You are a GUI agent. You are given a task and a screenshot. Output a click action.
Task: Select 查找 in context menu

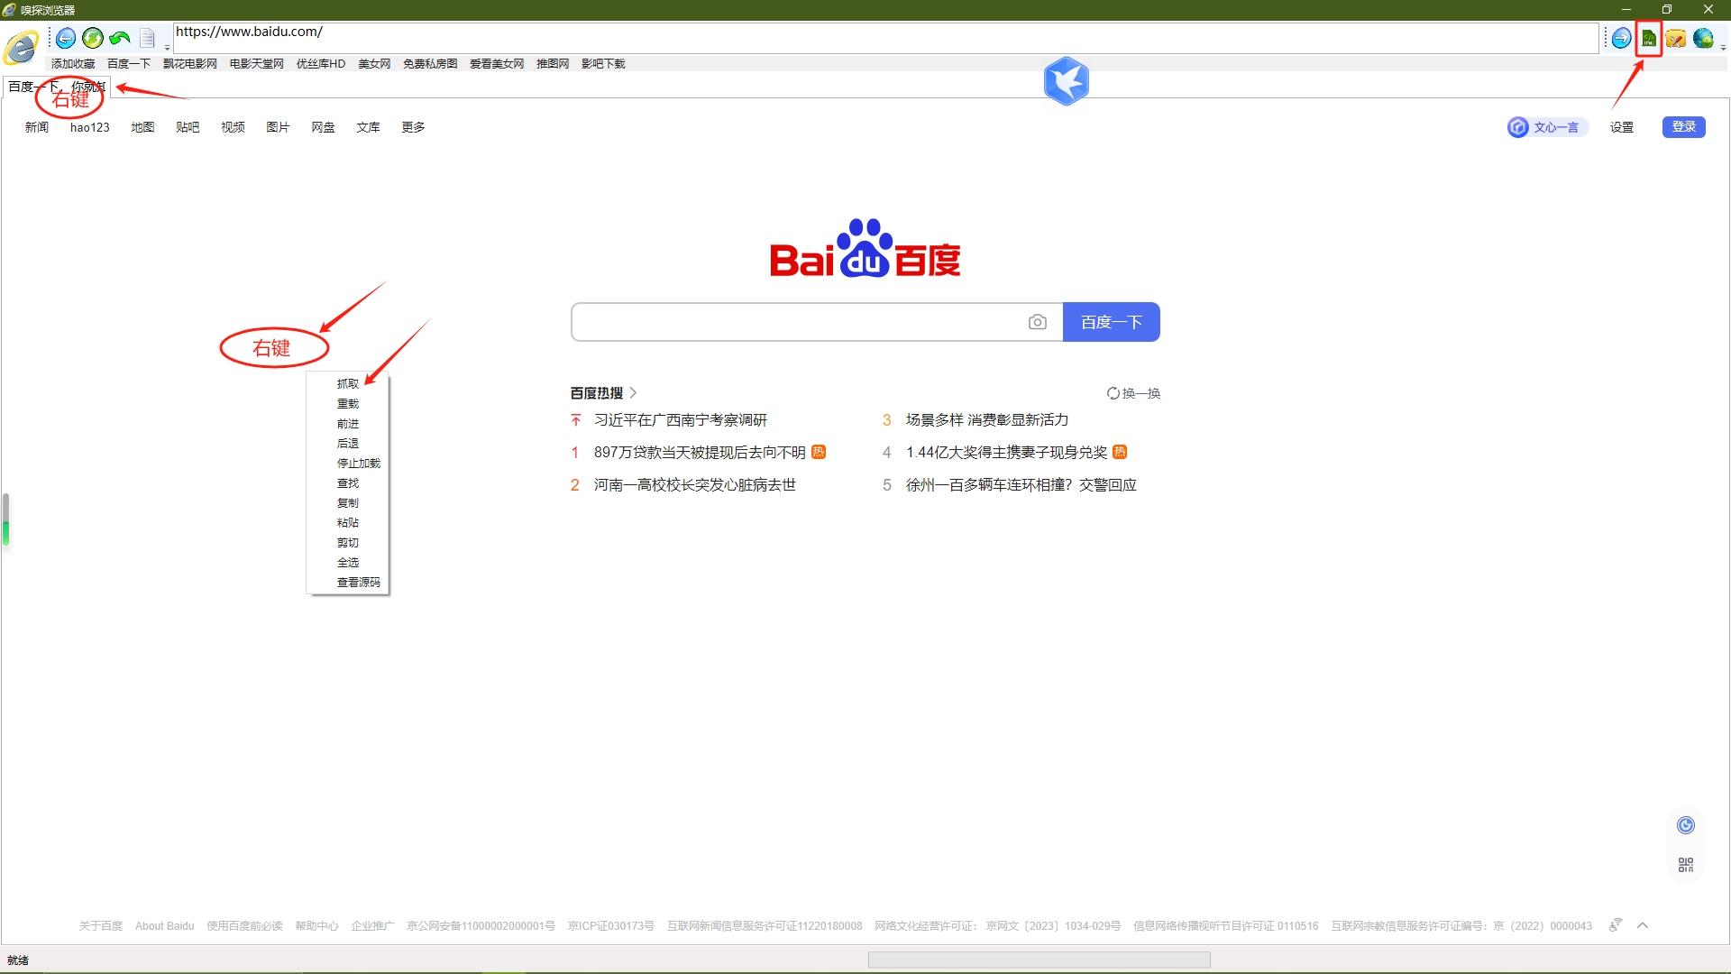(348, 483)
